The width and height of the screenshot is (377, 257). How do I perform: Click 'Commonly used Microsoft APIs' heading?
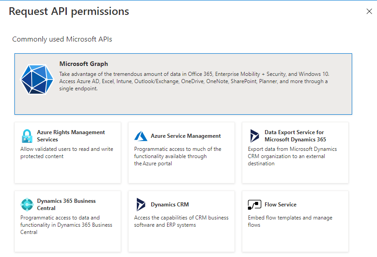coord(62,39)
